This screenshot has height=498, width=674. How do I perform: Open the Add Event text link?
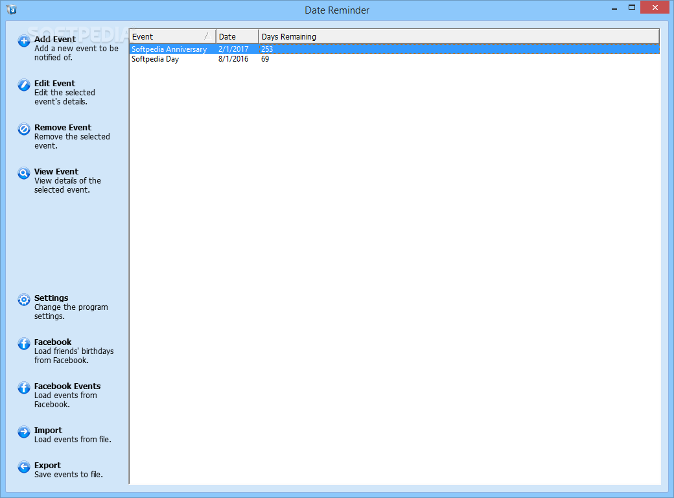click(x=55, y=39)
